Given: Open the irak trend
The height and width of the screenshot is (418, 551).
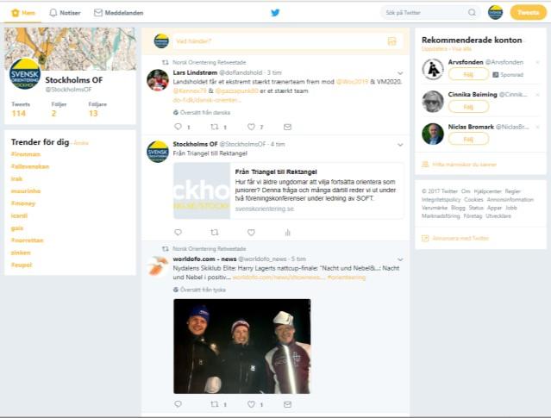Looking at the screenshot, I should 16,178.
